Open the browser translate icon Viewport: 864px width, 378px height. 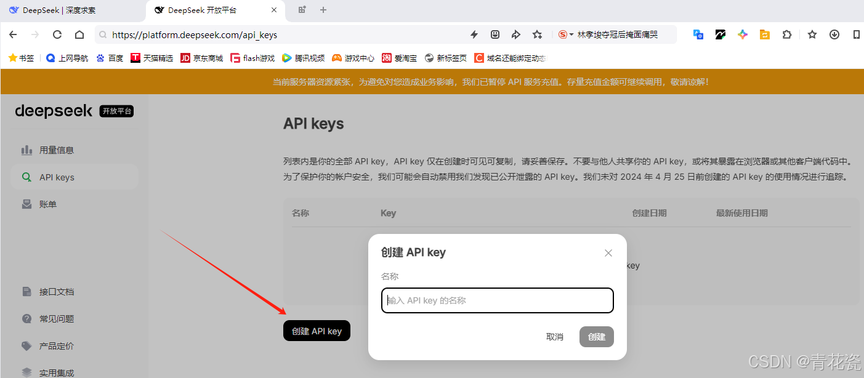point(698,34)
